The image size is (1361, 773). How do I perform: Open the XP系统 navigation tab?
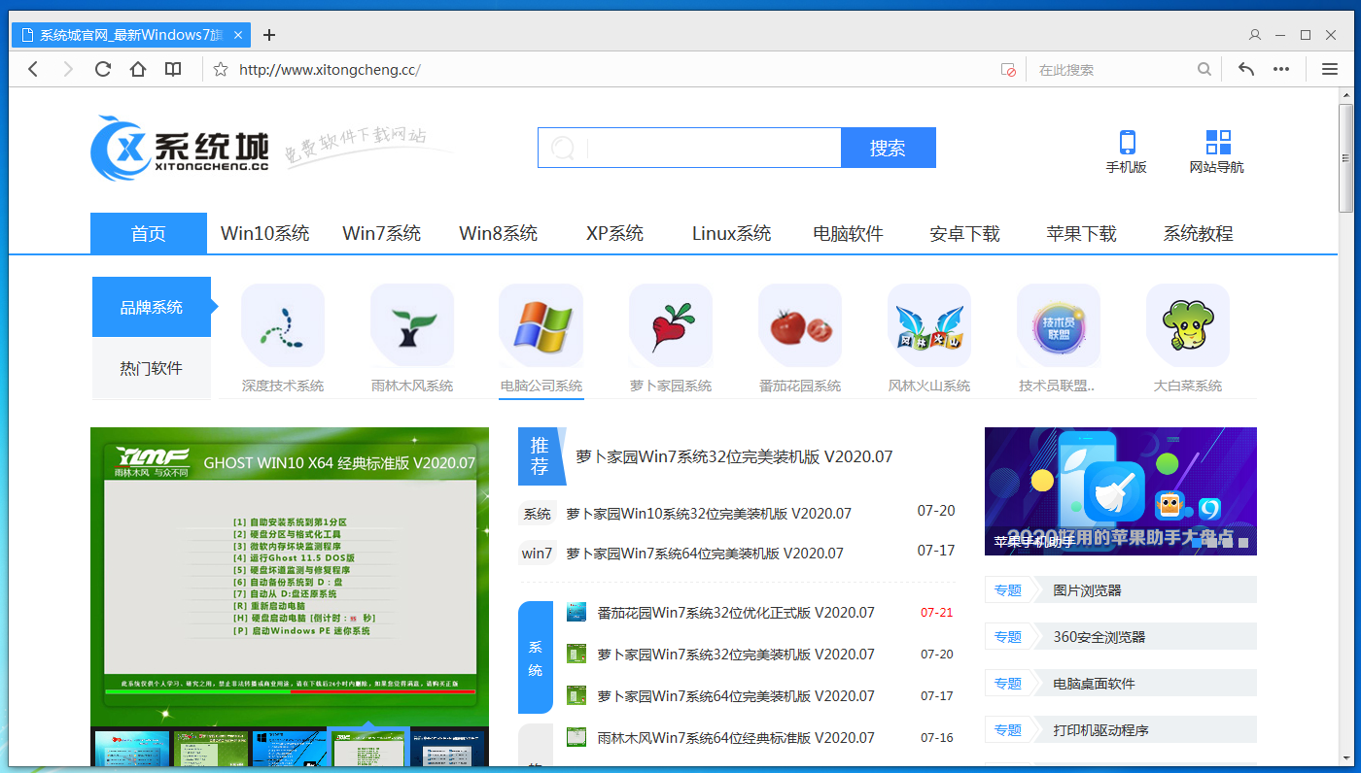[x=615, y=233]
